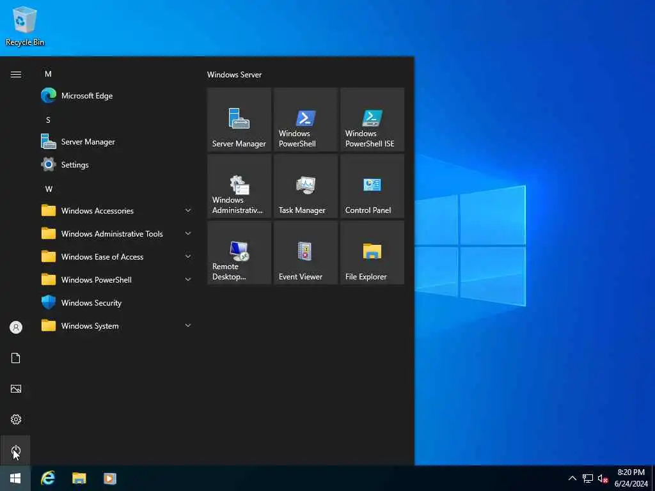
Task: Expand the Windows System folder
Action: (117, 325)
